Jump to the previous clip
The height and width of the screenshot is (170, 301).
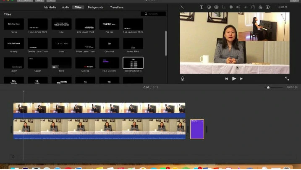[x=226, y=79]
